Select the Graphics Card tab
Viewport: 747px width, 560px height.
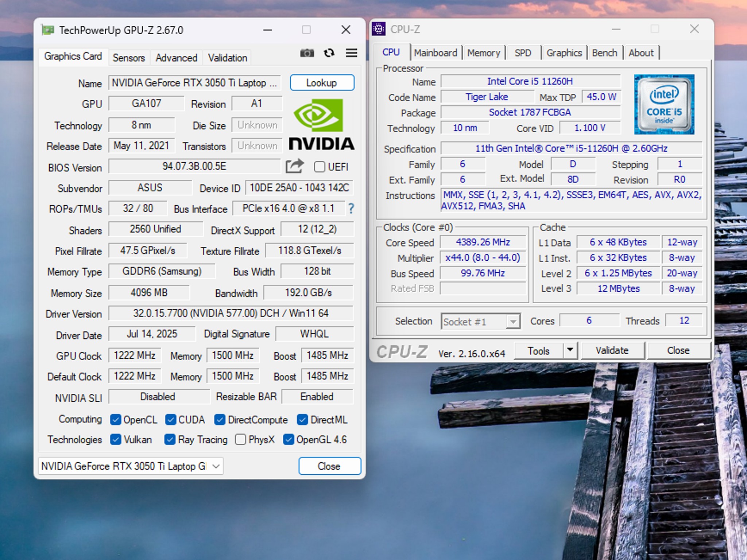[73, 57]
